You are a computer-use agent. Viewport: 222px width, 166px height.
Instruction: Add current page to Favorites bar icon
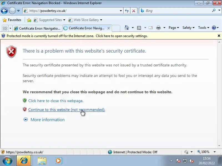29,20
